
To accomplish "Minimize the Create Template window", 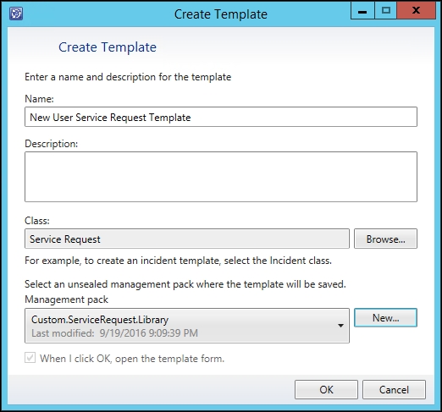I will click(x=362, y=11).
